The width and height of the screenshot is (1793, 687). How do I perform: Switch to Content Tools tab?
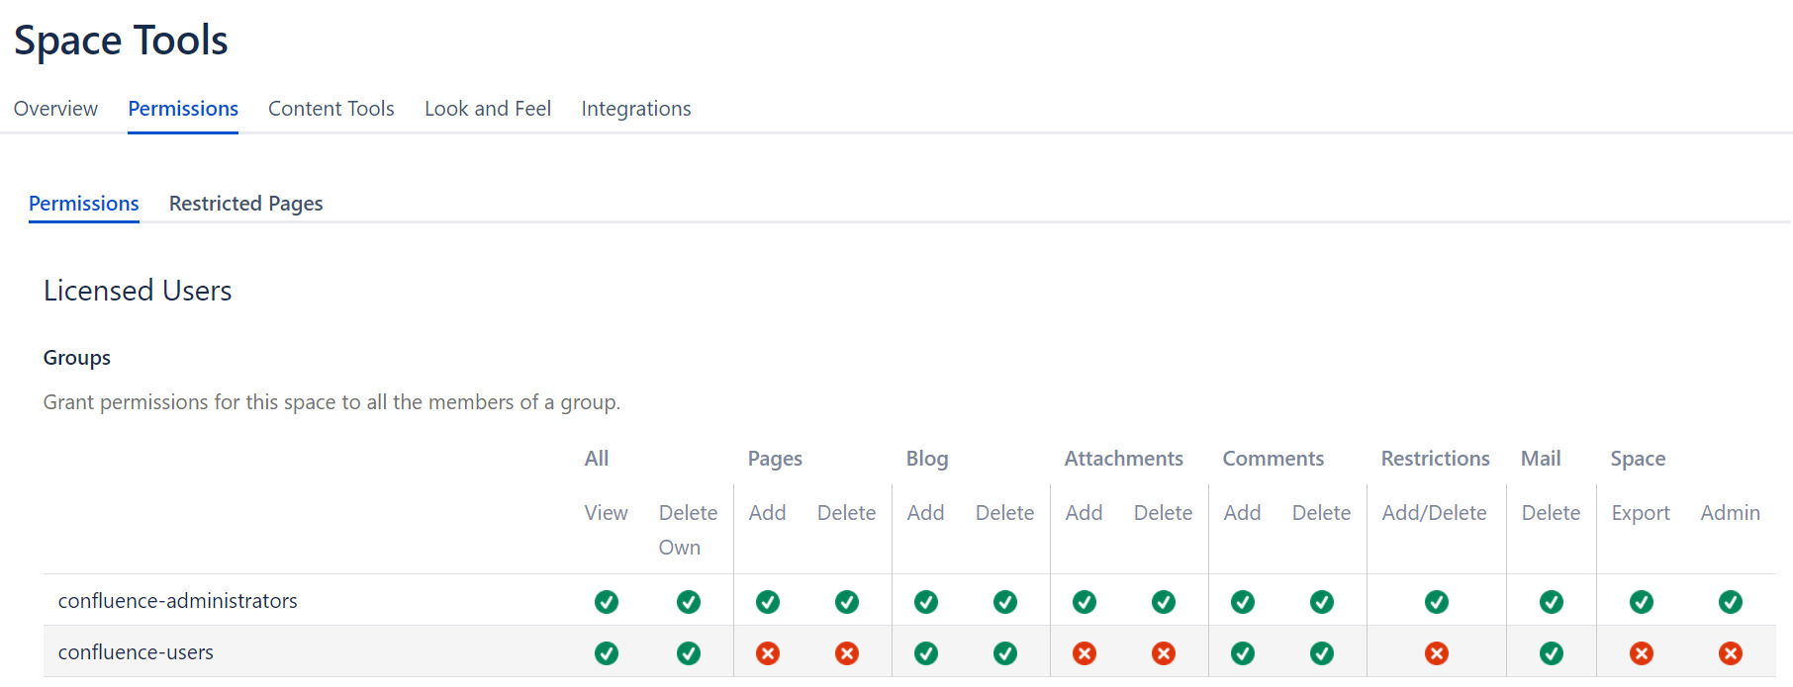pyautogui.click(x=331, y=109)
